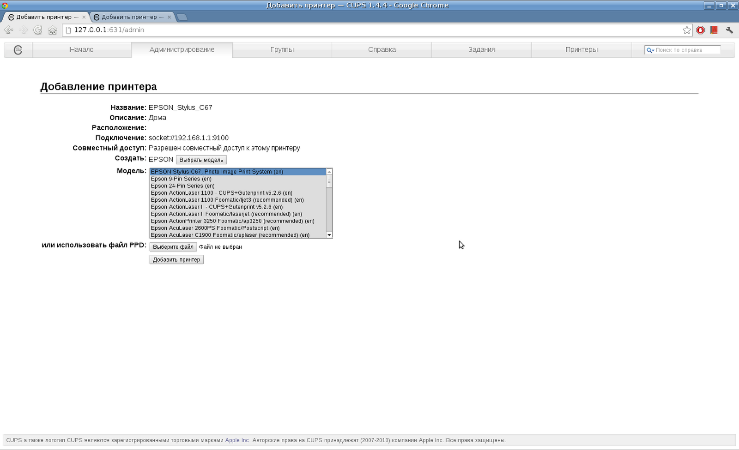Click the model list scroll-up arrow
The image size is (739, 450).
329,172
